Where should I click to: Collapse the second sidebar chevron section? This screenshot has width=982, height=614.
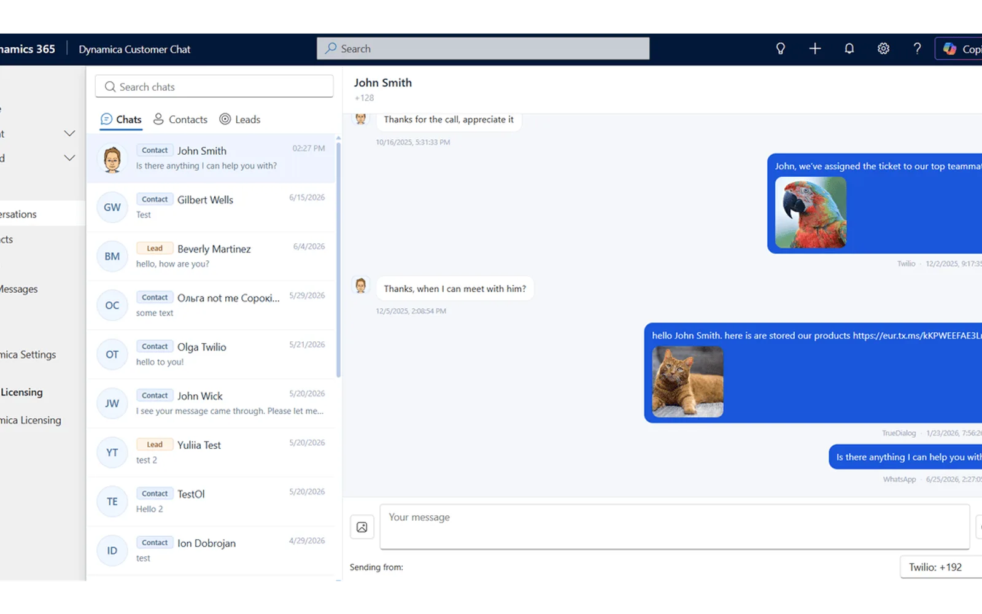[x=70, y=158]
